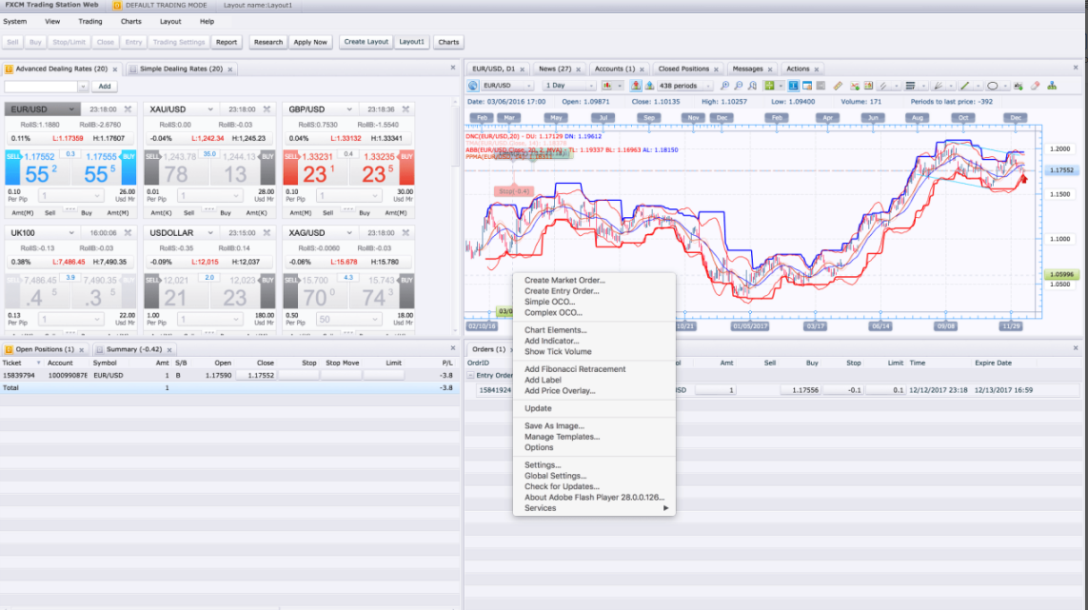
Task: Click the Fibonacci fan tool icon
Action: (939, 86)
